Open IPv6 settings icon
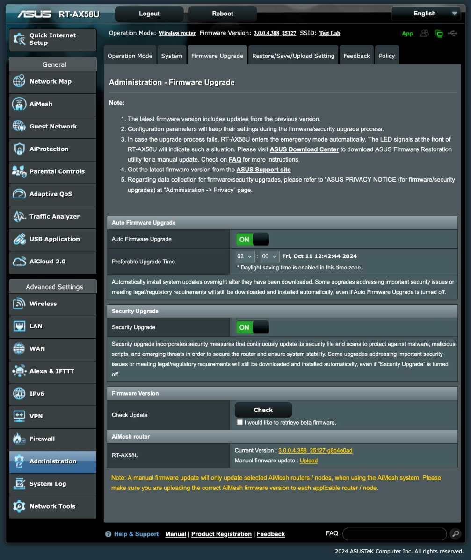471x560 pixels. (19, 394)
